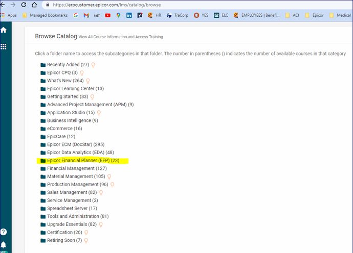Open Epicor ECM (DocStar) (295) folder
The height and width of the screenshot is (253, 353).
[x=73, y=144]
